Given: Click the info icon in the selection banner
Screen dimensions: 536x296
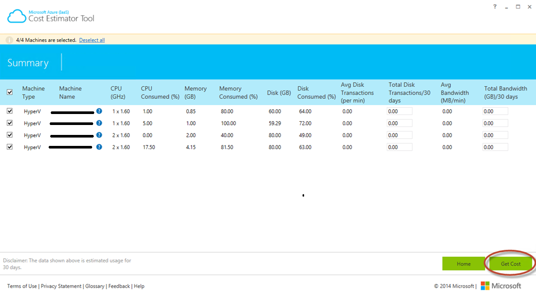Looking at the screenshot, I should 9,40.
